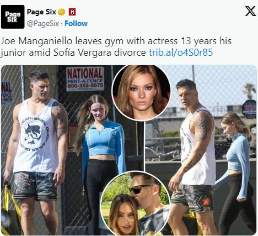
Task: Click the gold verified checkmark badge
Action: click(62, 12)
